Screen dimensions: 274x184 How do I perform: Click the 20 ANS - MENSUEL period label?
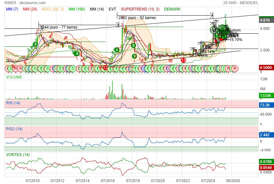click(241, 3)
